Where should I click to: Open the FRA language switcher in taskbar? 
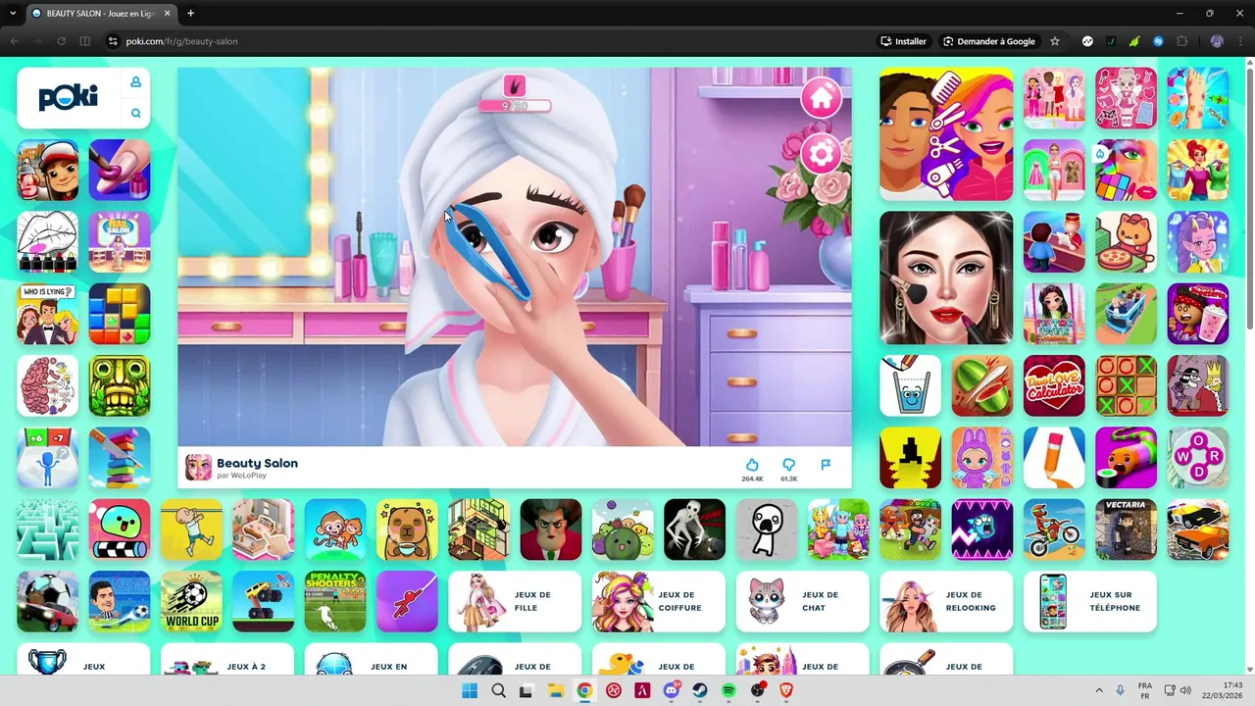(1145, 690)
